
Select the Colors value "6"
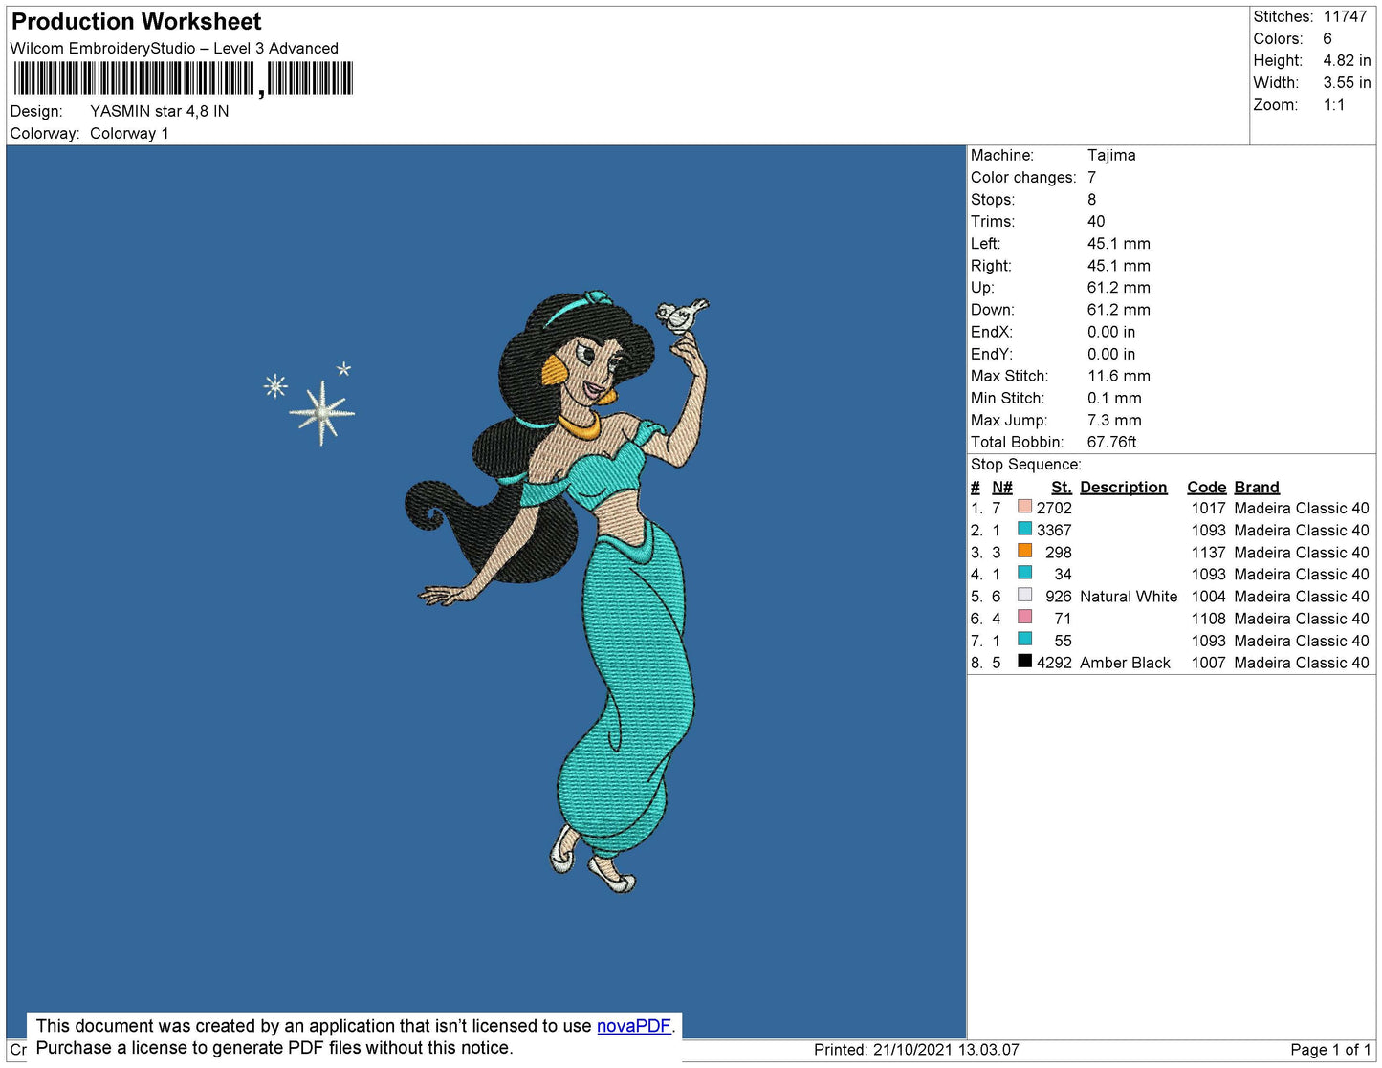click(x=1327, y=38)
